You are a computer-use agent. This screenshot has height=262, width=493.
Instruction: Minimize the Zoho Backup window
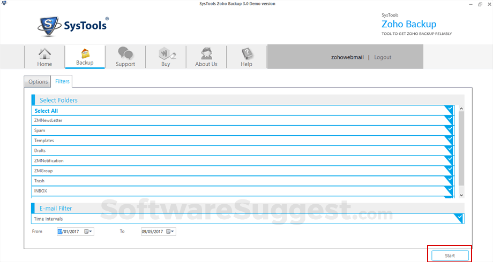[470, 4]
